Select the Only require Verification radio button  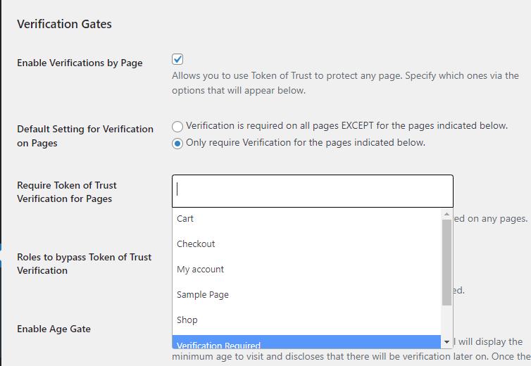177,143
